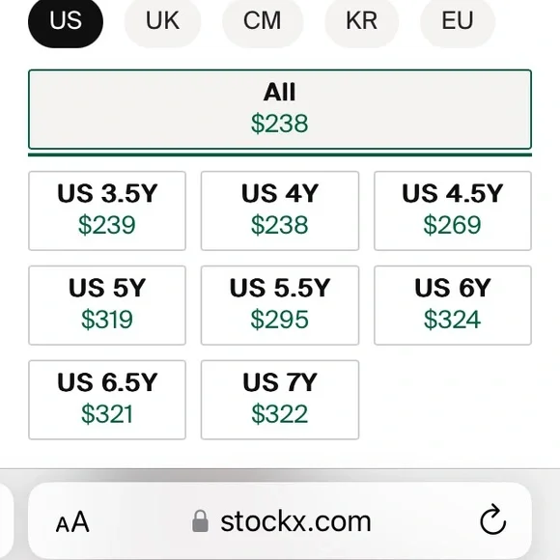Image resolution: width=560 pixels, height=560 pixels.
Task: Select the US size system
Action: coord(66,21)
